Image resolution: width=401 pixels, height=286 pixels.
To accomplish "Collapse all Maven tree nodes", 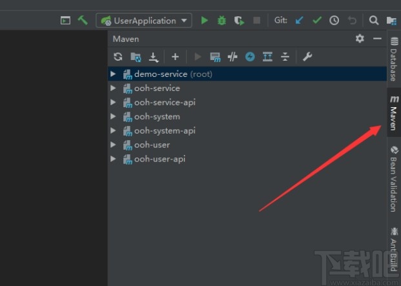I will pyautogui.click(x=285, y=56).
